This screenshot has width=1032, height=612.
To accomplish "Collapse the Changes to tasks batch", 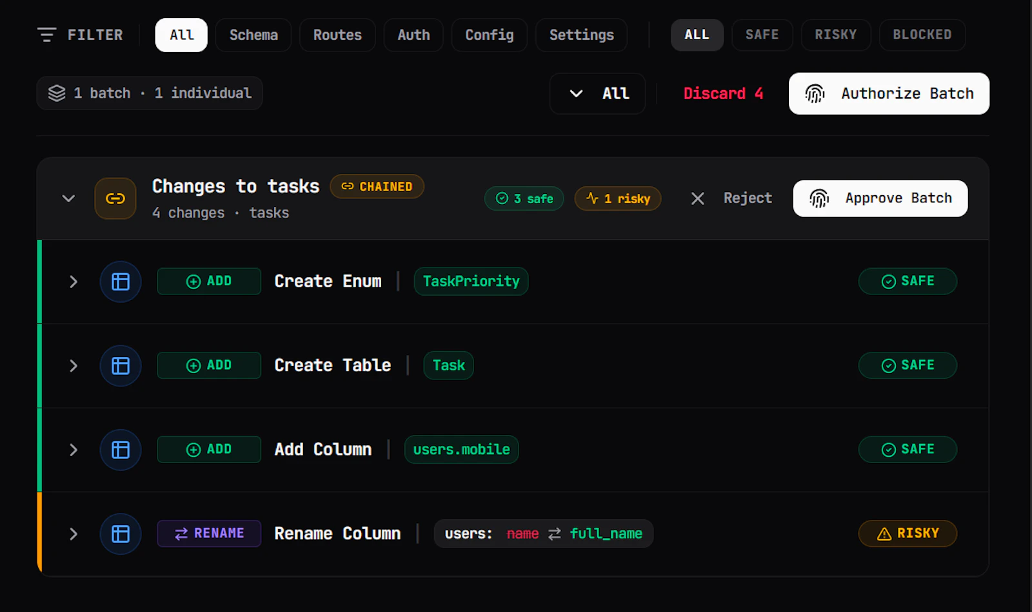I will [68, 198].
